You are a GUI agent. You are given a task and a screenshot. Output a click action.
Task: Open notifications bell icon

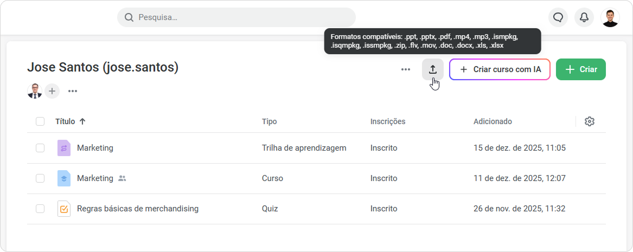[584, 17]
